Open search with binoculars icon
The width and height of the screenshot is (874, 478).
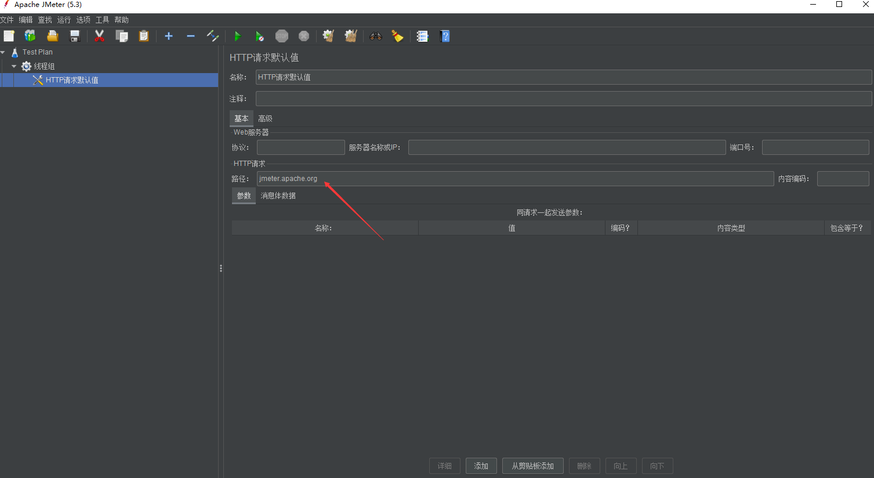pos(376,36)
